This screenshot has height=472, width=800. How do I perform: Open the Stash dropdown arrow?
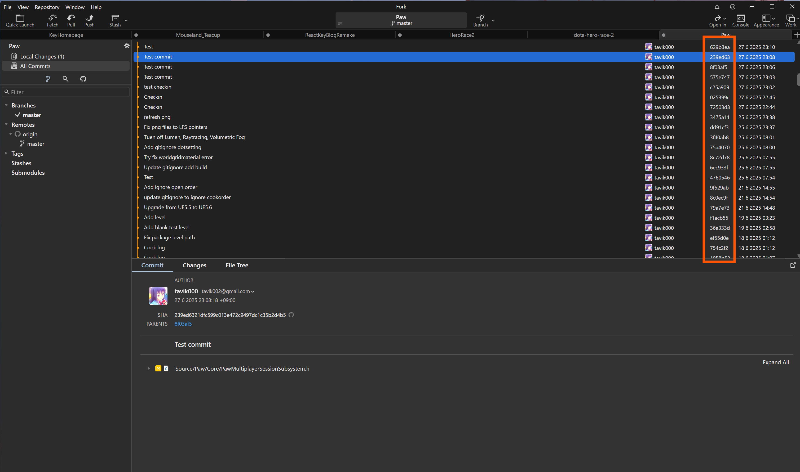pyautogui.click(x=126, y=21)
